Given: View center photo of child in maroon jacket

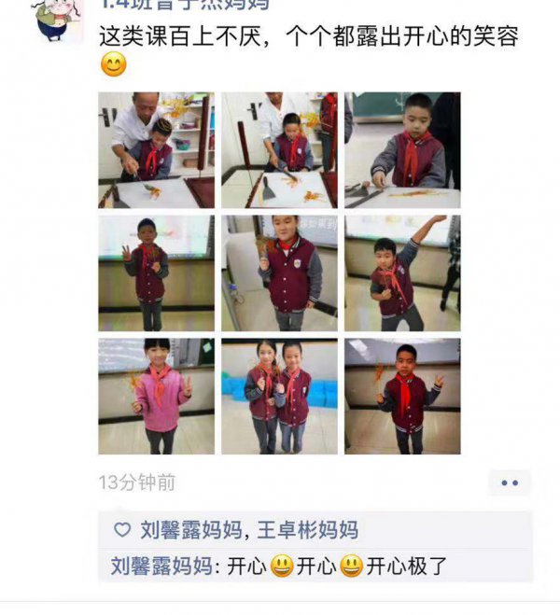Looking at the screenshot, I should pos(280,273).
